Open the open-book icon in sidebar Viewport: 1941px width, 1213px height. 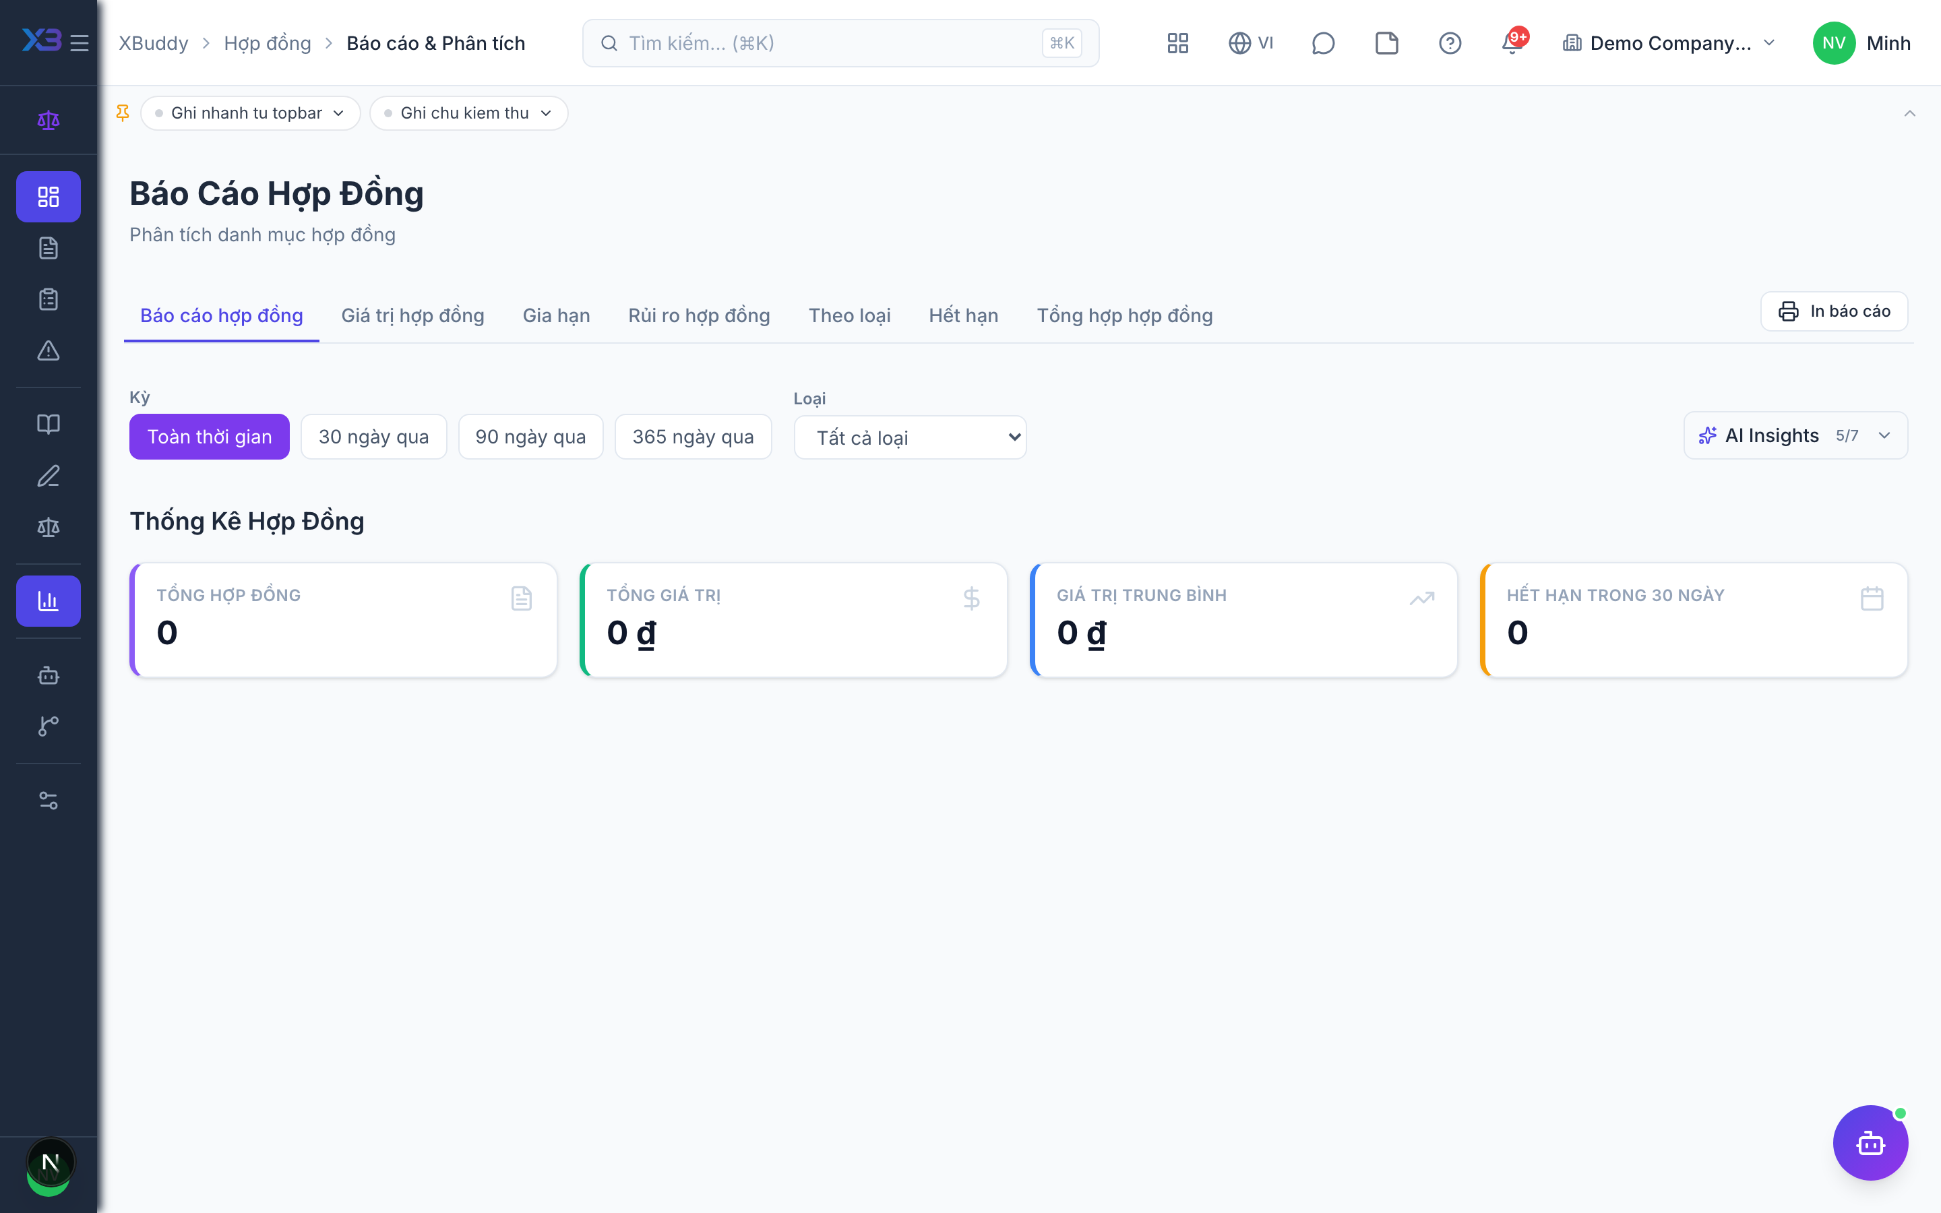point(48,425)
